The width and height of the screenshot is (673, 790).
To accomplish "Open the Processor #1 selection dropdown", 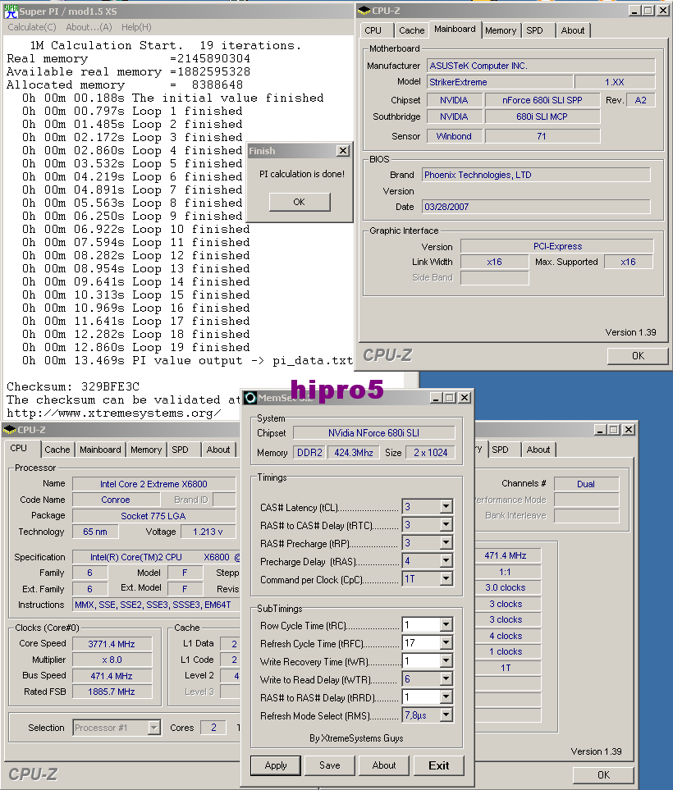I will [x=153, y=728].
